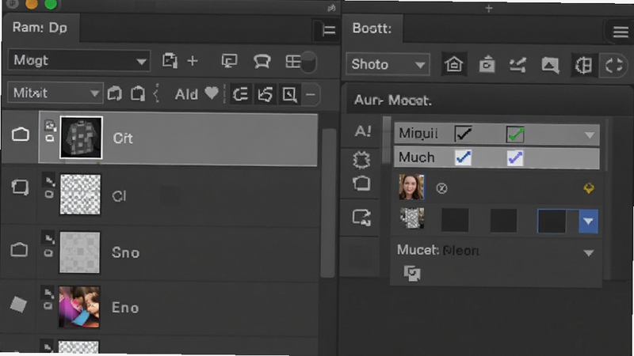
Task: Select the Sno layer name
Action: coord(126,253)
